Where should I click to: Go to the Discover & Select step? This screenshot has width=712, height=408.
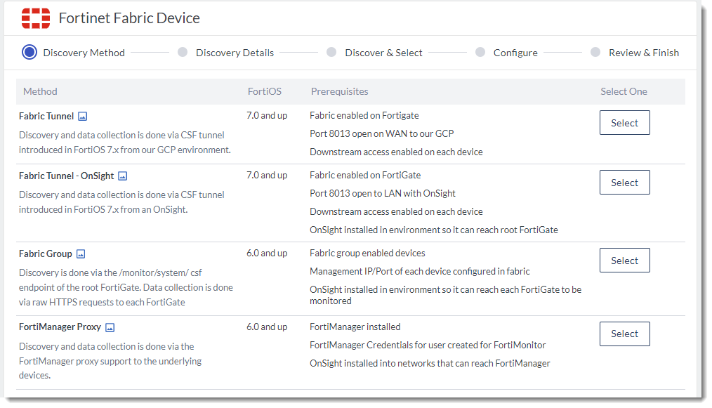click(x=331, y=52)
